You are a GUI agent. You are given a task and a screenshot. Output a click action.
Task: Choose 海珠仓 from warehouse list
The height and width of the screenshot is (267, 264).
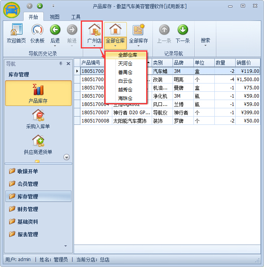125,98
